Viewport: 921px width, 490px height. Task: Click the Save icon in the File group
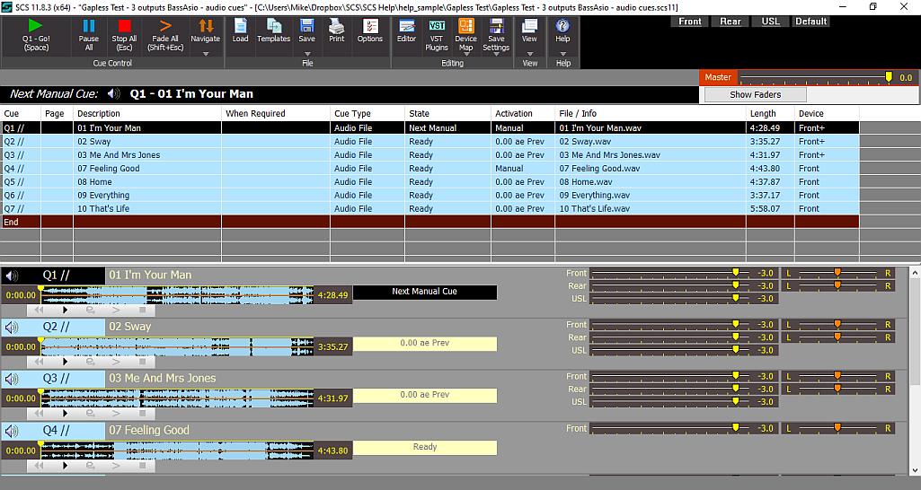coord(306,26)
